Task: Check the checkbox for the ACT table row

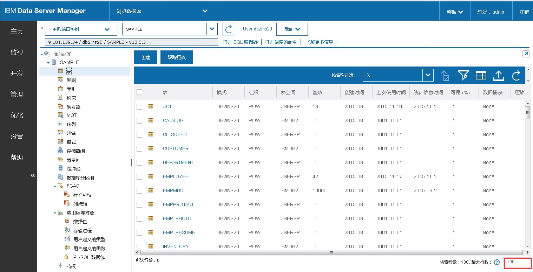Action: 139,106
